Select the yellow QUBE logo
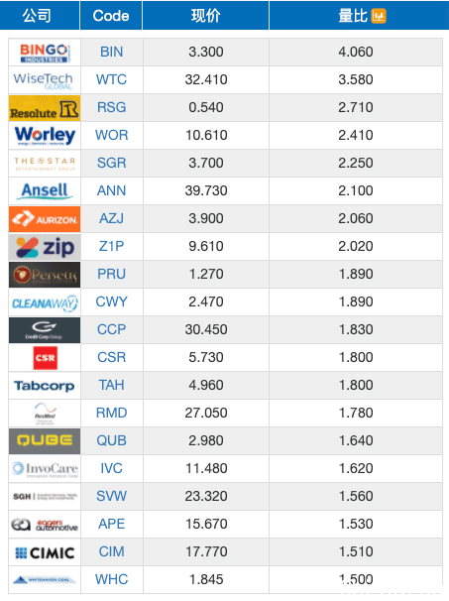The image size is (449, 601). click(x=45, y=440)
